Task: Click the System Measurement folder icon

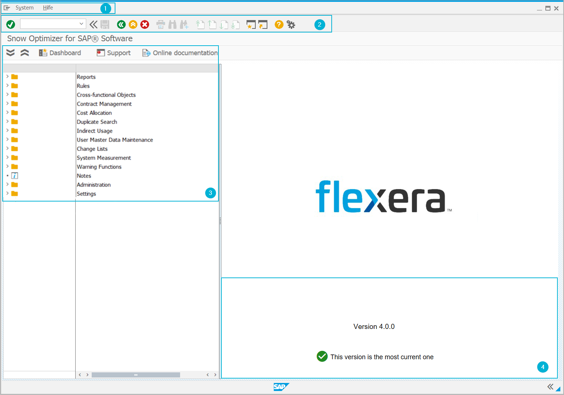Action: coord(15,158)
